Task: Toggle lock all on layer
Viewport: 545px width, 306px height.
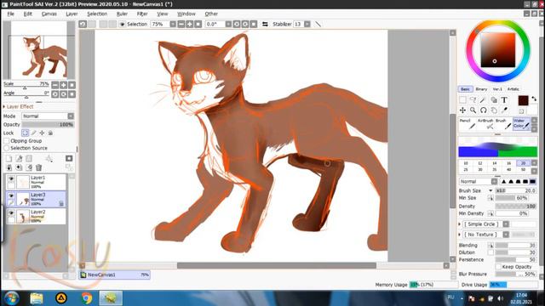Action: coord(50,133)
